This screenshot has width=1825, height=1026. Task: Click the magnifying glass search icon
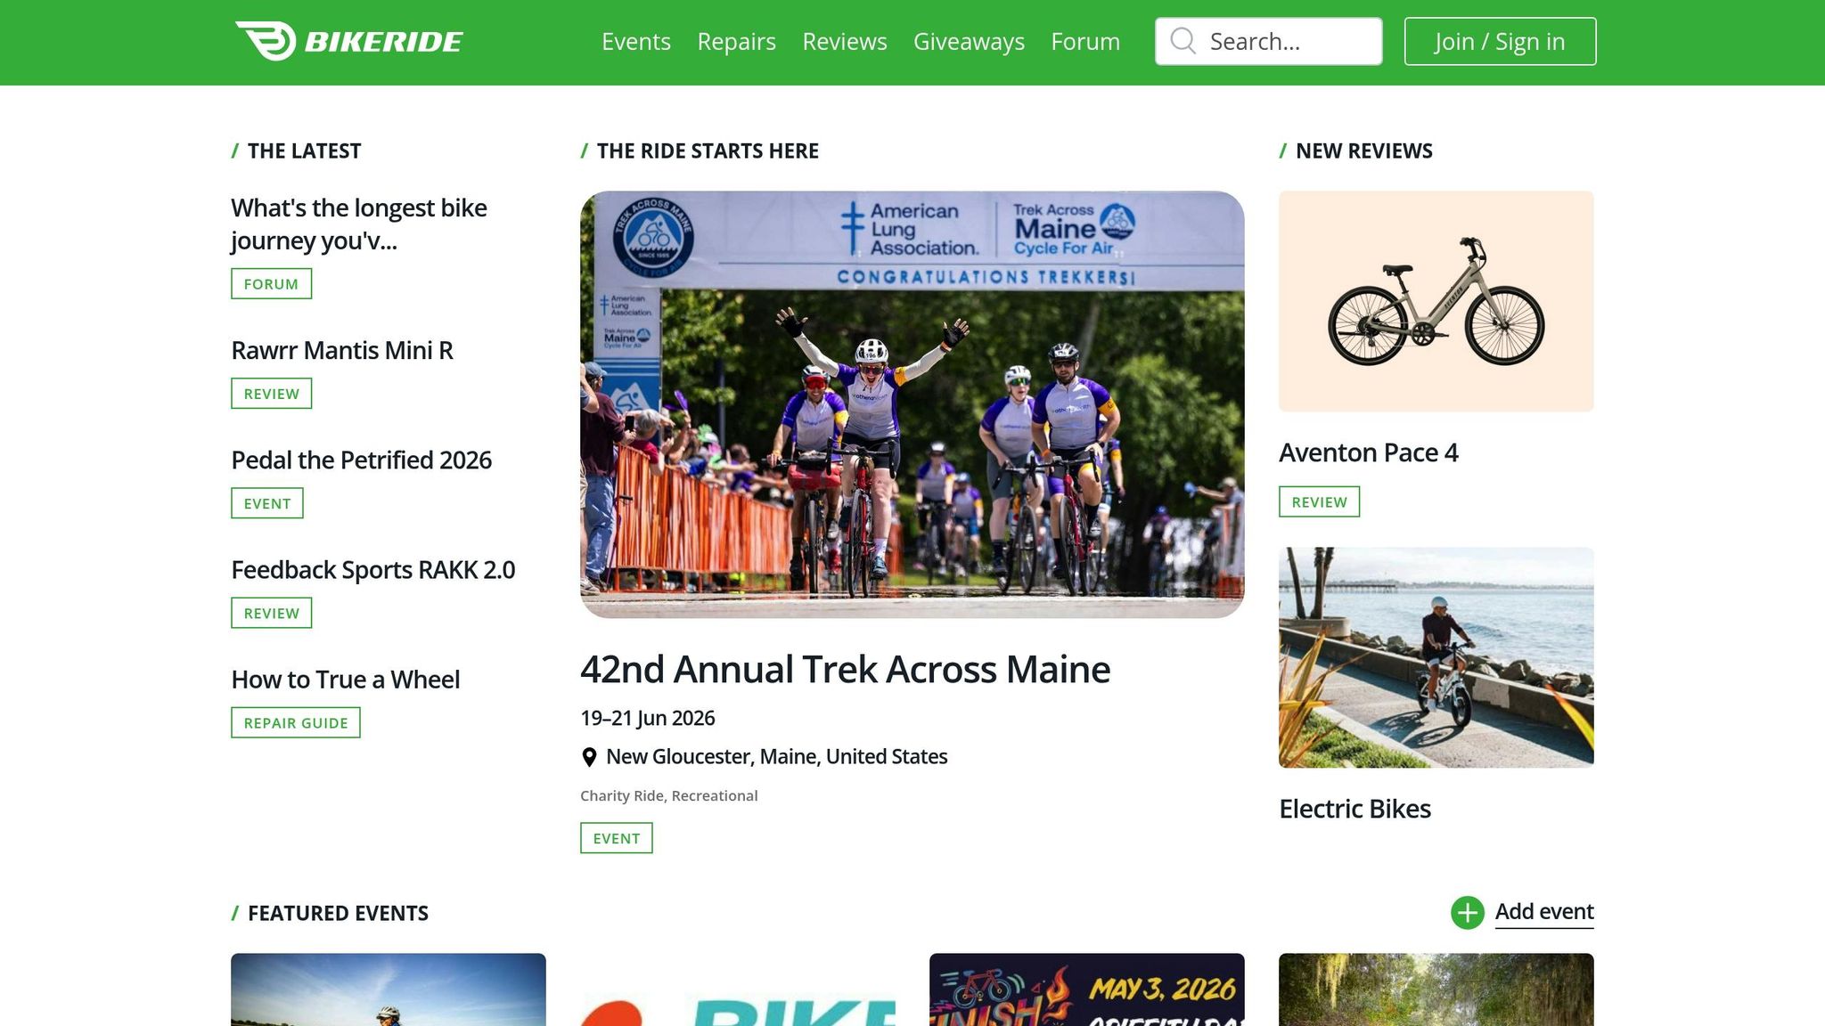[x=1183, y=40]
